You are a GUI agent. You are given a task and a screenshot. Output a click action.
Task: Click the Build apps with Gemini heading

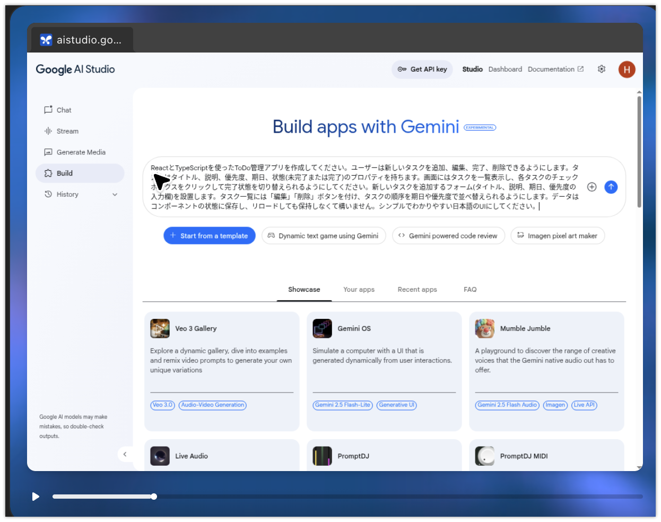[x=366, y=127]
